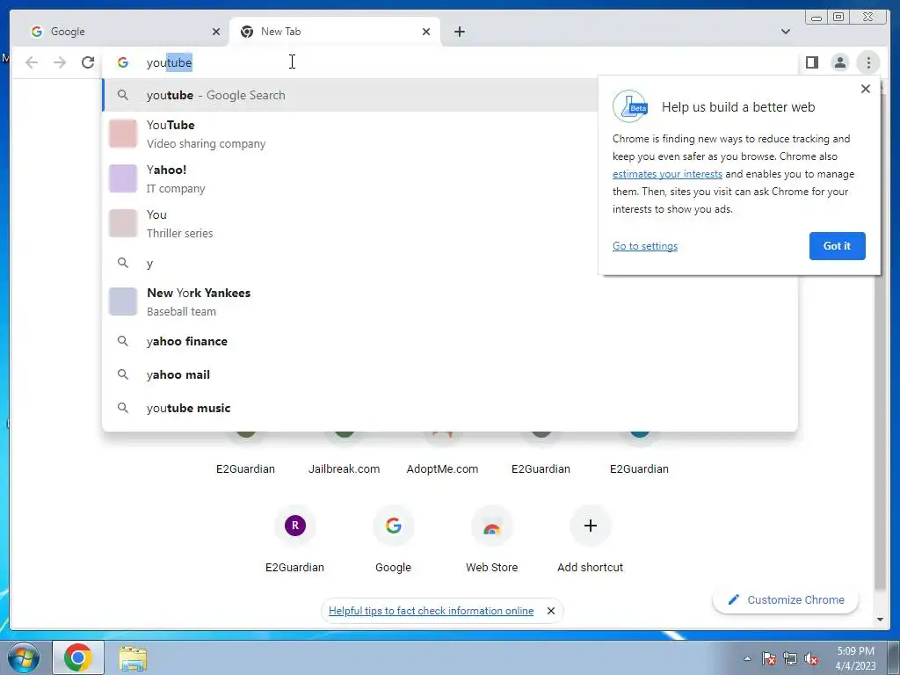900x675 pixels.
Task: Click the address bar containing youtube
Action: tap(450, 62)
